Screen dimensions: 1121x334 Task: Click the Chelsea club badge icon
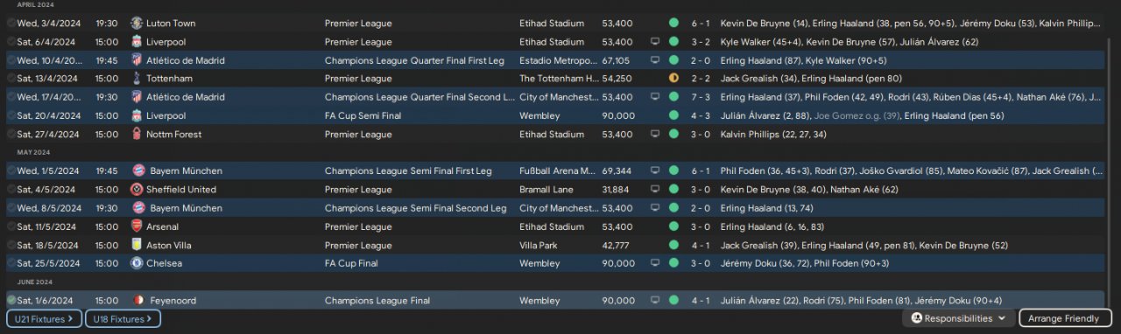(137, 263)
